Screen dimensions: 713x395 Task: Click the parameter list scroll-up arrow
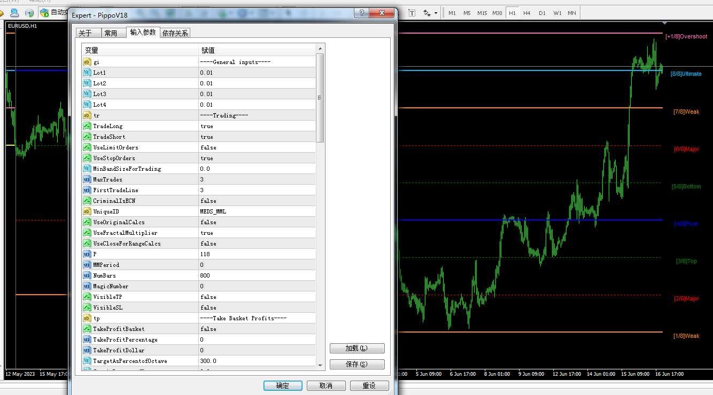pos(320,49)
